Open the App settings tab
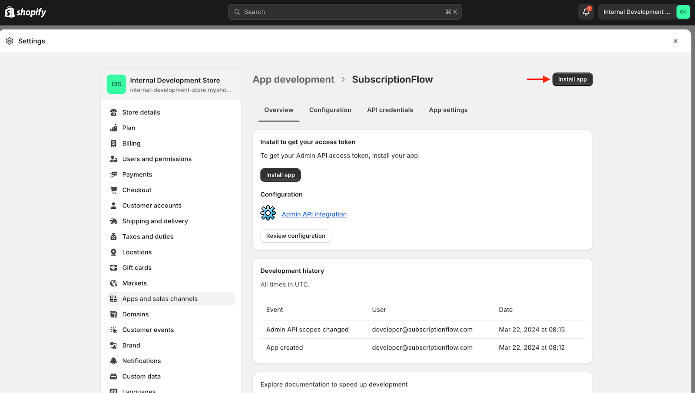The image size is (695, 393). [x=448, y=110]
